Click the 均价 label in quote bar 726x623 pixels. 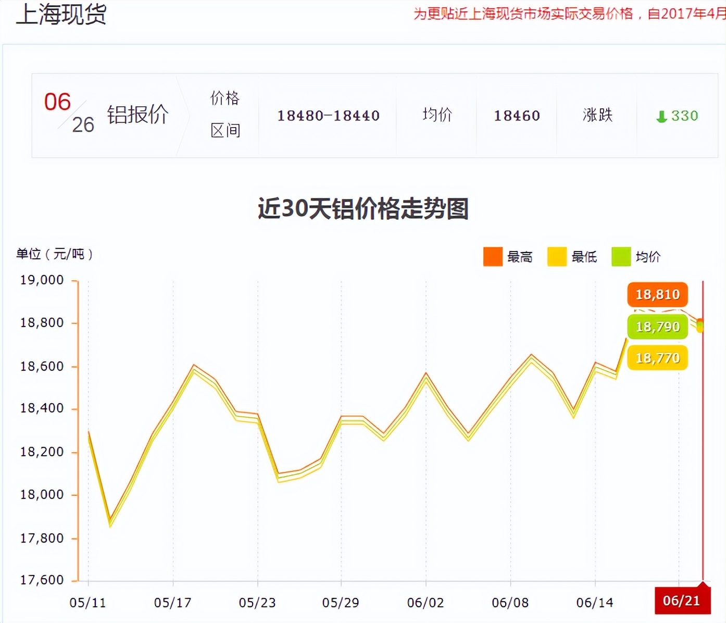pos(437,115)
